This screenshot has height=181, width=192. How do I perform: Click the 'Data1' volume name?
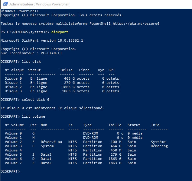point(46,159)
